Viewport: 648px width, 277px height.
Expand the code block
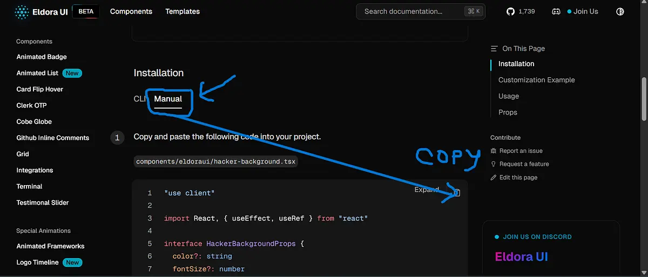coord(427,190)
